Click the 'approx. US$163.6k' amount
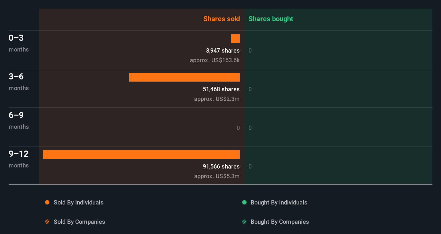 (215, 60)
